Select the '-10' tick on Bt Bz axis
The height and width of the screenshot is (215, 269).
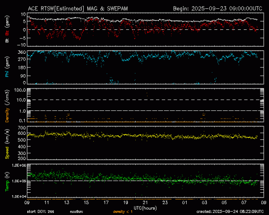(22, 45)
